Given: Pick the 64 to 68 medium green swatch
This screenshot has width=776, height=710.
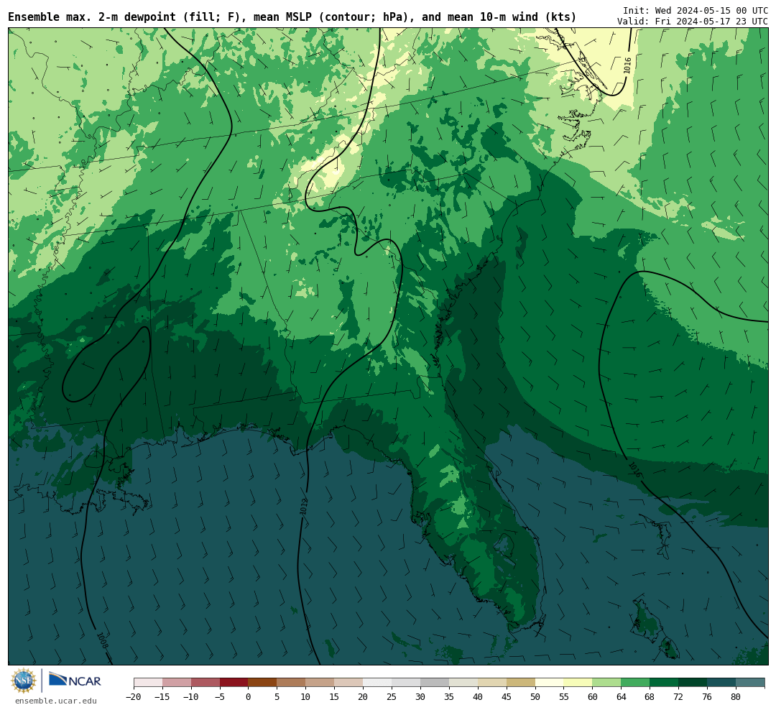Looking at the screenshot, I should [x=636, y=682].
